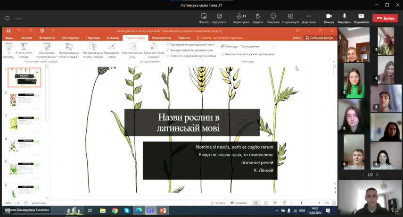403x217 pixels.
Task: Toggle Використовувати режим доповідача checkbox
Action: pos(222,54)
